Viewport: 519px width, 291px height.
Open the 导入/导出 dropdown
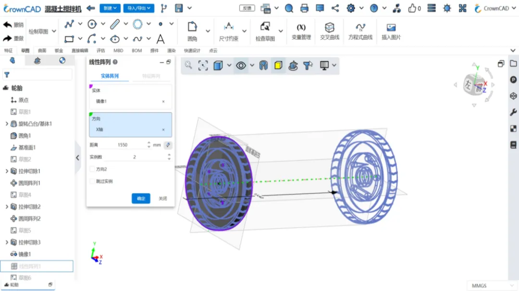point(139,8)
